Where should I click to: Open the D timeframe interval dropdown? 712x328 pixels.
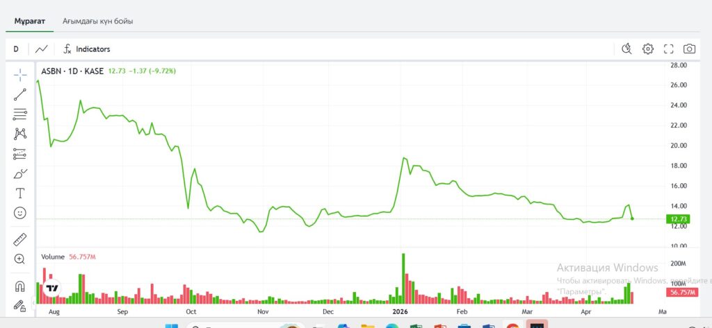point(15,49)
